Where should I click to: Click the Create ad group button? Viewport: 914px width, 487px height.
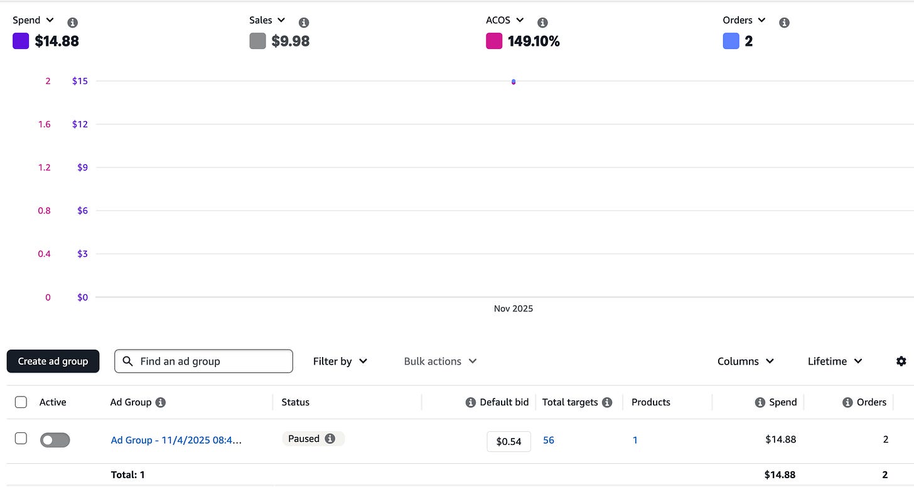point(53,361)
